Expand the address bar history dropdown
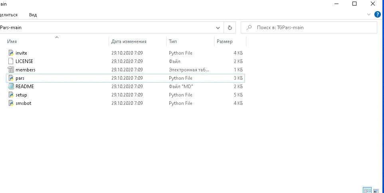The height and width of the screenshot is (193, 384). 218,28
